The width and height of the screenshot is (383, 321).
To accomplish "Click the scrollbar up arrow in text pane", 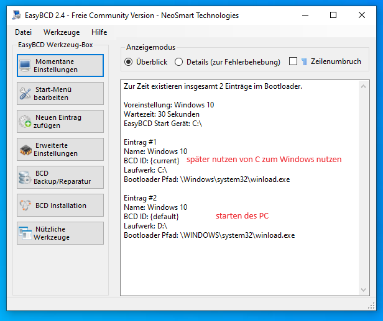I will click(x=363, y=86).
